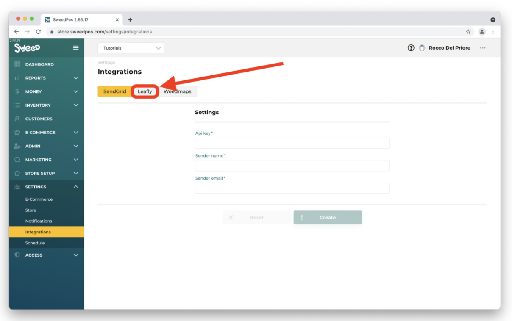
Task: Open the Tutorials store dropdown
Action: 131,48
